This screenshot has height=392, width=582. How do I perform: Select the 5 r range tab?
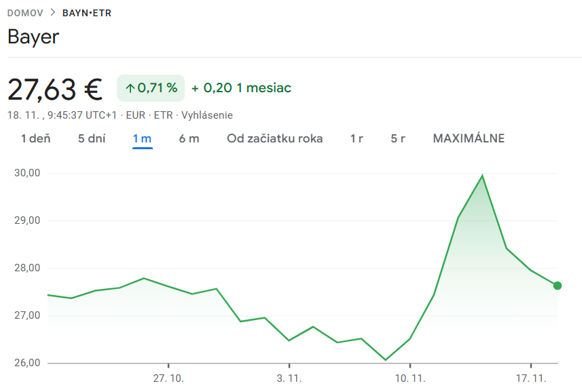click(x=398, y=139)
